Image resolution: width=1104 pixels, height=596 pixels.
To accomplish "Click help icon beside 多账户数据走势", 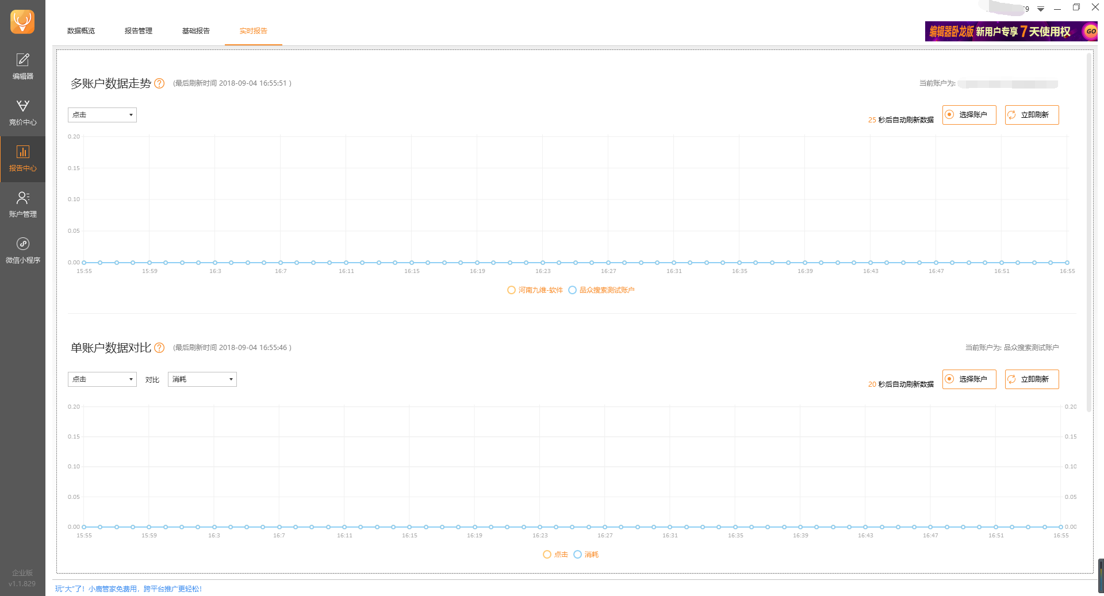I will coord(160,83).
